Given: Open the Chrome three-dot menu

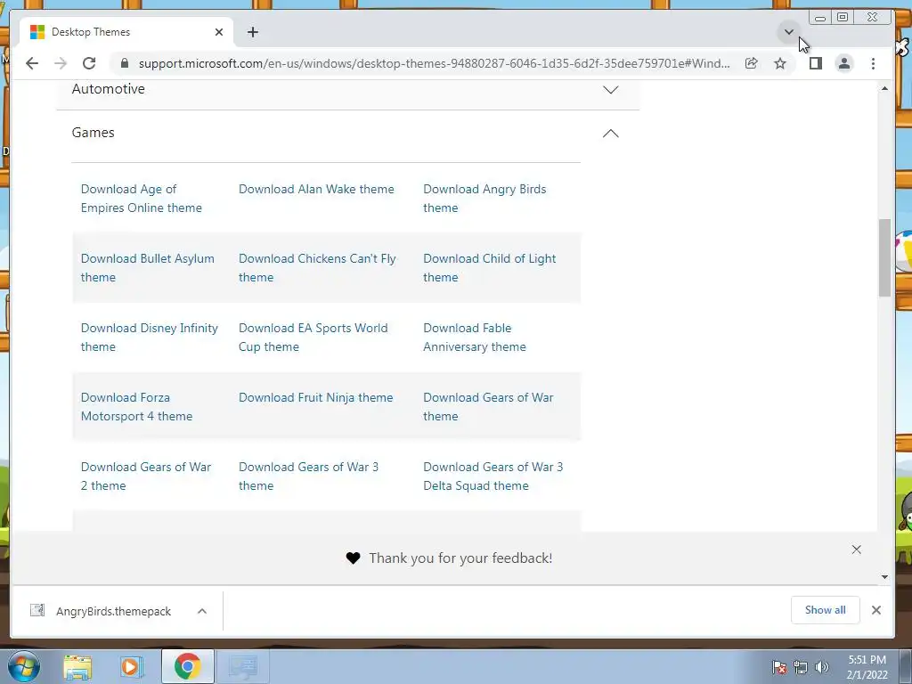Looking at the screenshot, I should (x=873, y=63).
